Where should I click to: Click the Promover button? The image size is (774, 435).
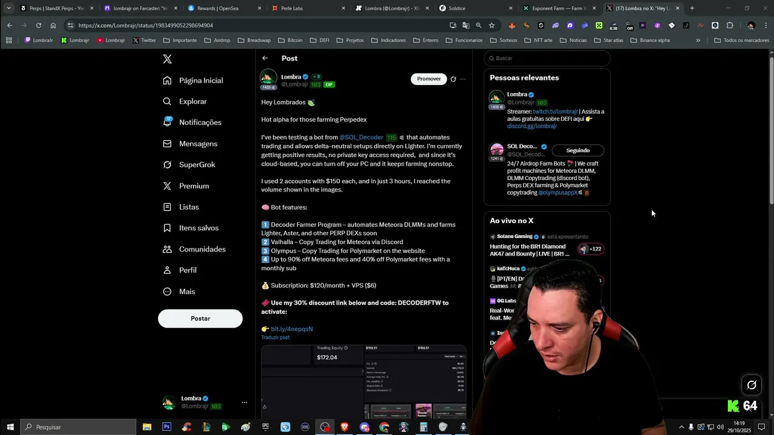click(429, 79)
